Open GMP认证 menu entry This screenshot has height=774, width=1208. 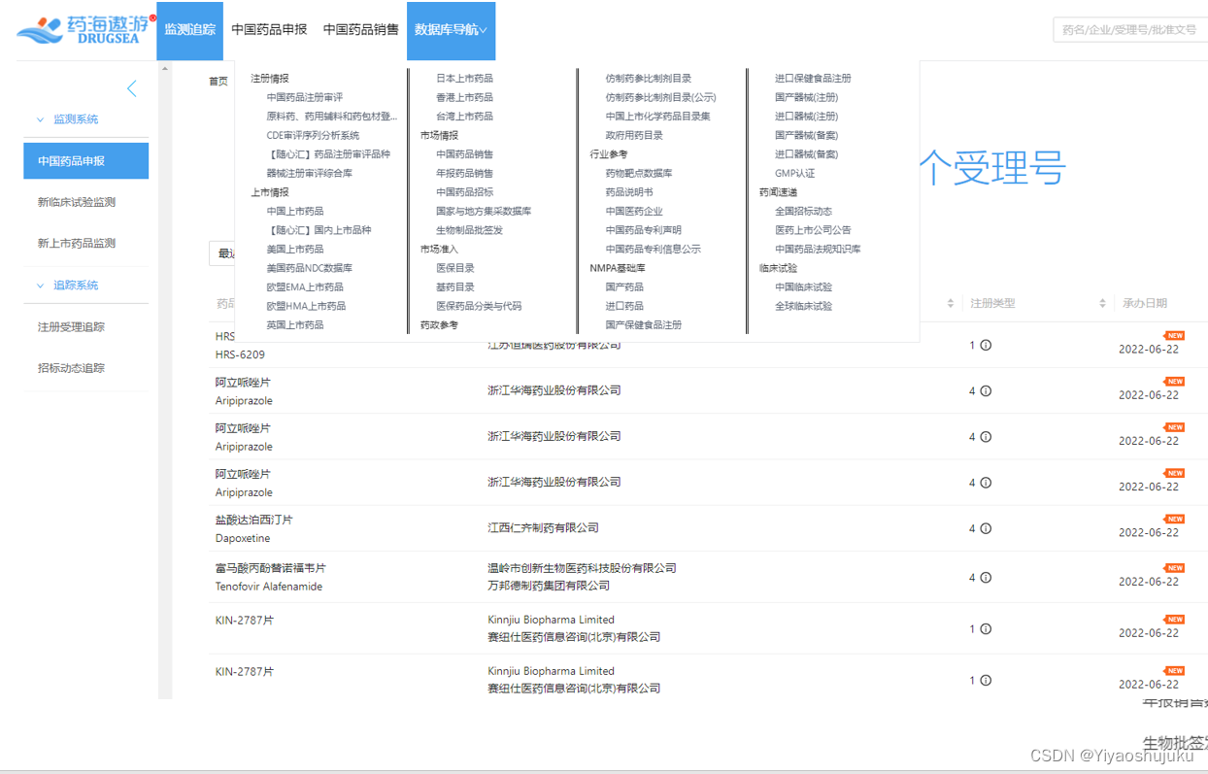point(794,173)
